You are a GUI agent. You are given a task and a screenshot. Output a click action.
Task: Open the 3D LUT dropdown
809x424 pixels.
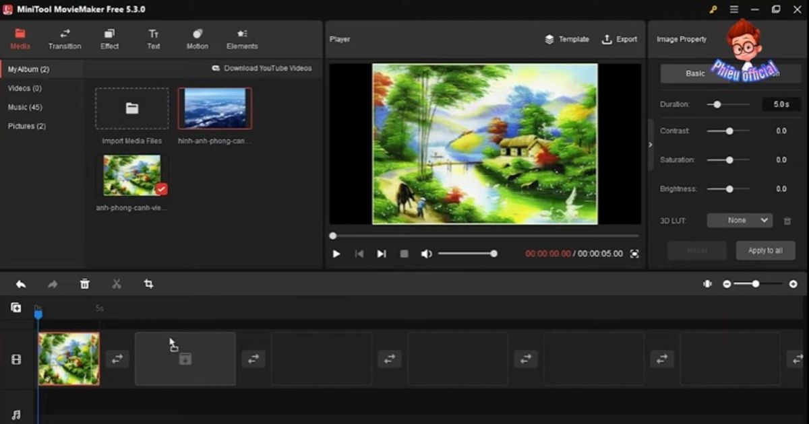[739, 220]
